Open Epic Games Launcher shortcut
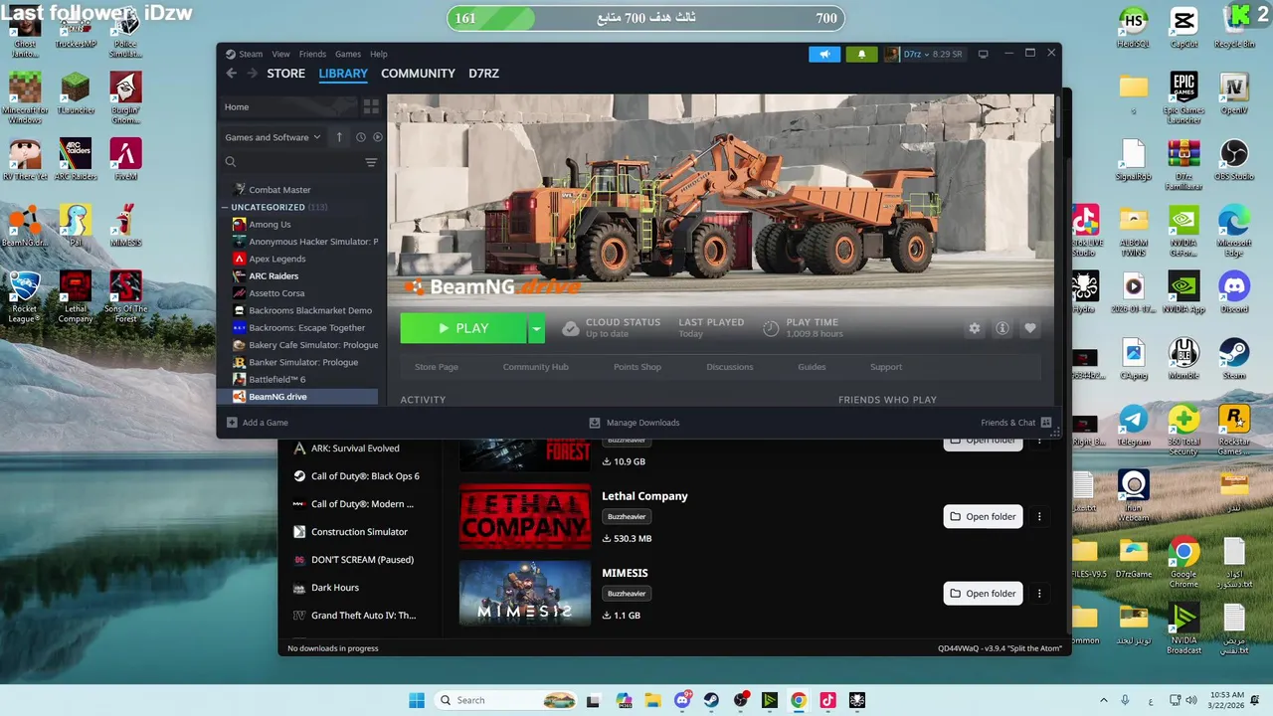The height and width of the screenshot is (716, 1273). [1183, 98]
